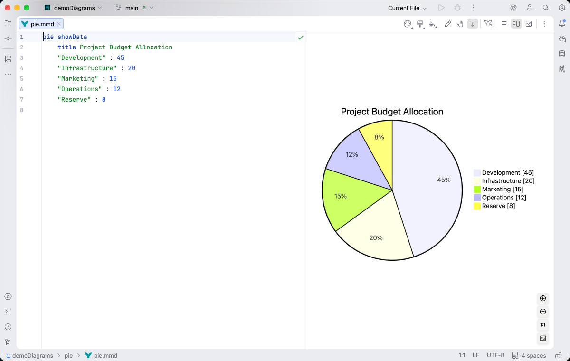Click the "Operations [12]" legend label
Viewport: 570px width, 361px height.
tap(504, 198)
